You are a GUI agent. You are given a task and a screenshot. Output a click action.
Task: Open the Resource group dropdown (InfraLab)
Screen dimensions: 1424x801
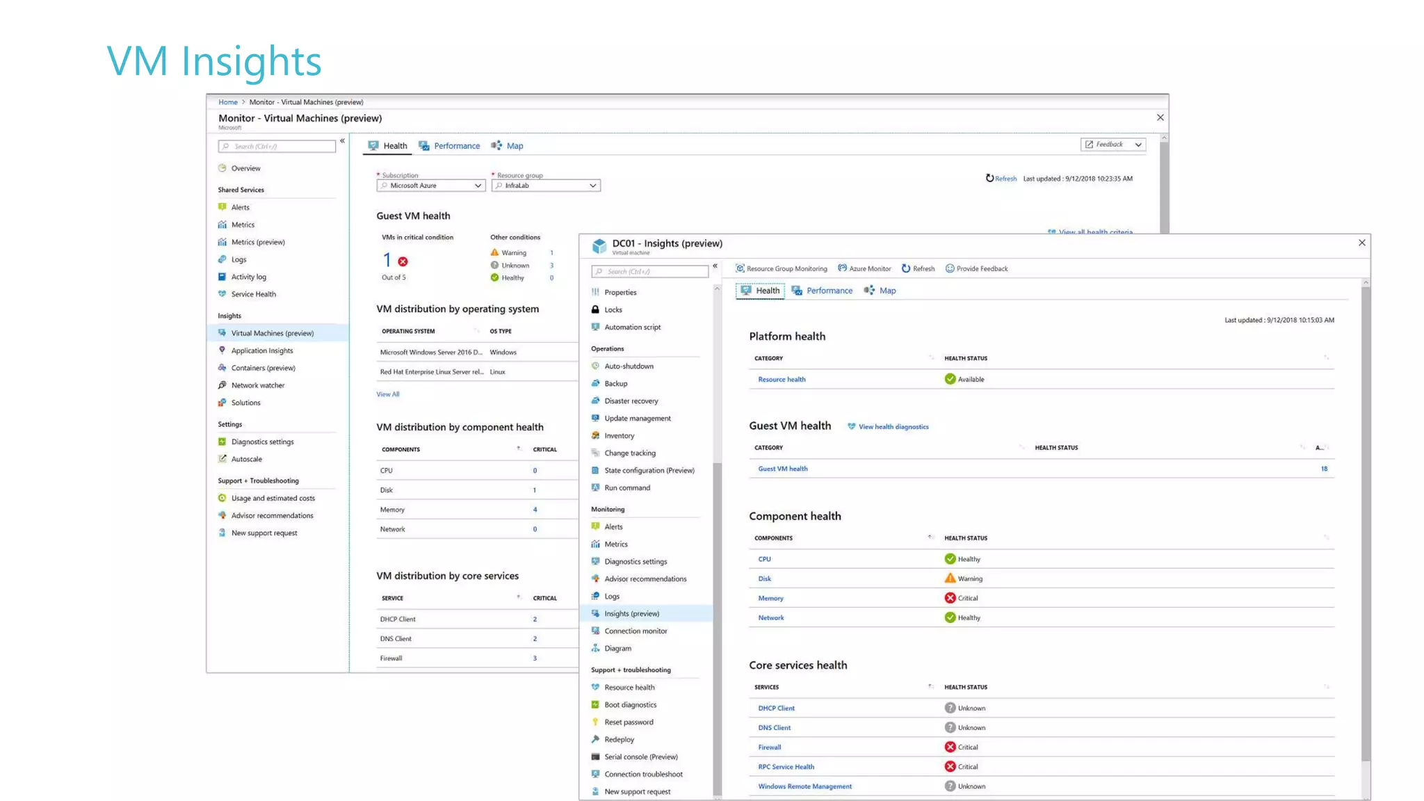pos(546,186)
